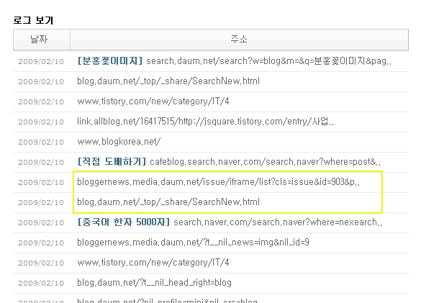Select the date in the 분홍꽃이미지 row

tap(41, 61)
